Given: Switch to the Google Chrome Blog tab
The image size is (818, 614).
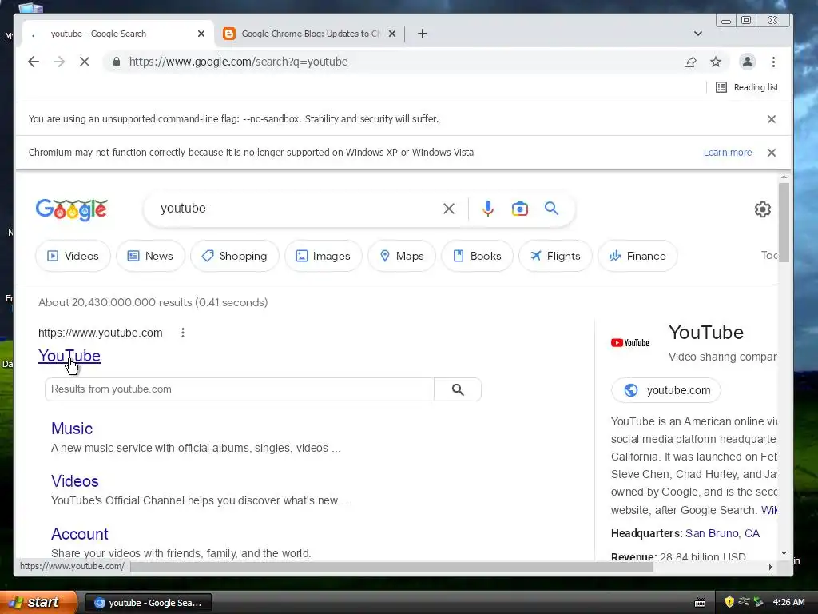Looking at the screenshot, I should coord(310,34).
